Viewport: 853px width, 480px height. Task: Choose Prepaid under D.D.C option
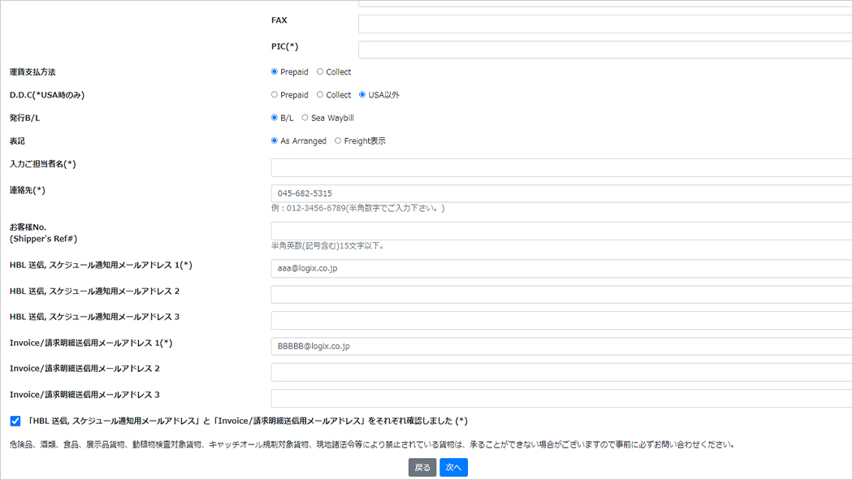(x=275, y=95)
